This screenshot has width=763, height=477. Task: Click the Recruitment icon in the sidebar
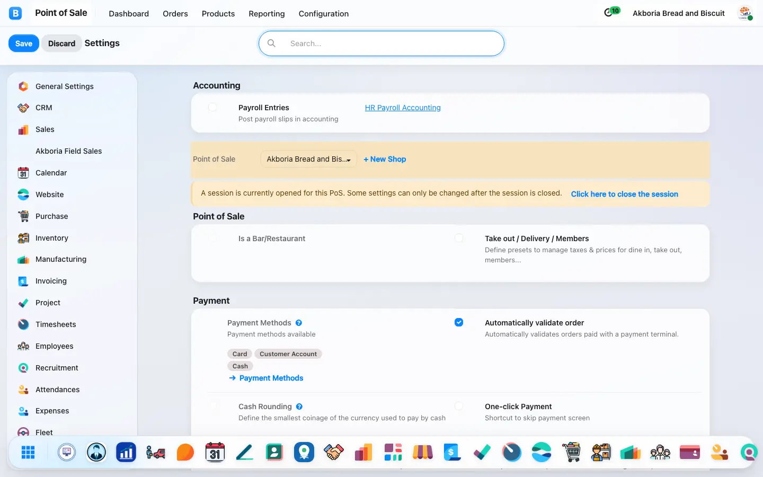tap(23, 368)
